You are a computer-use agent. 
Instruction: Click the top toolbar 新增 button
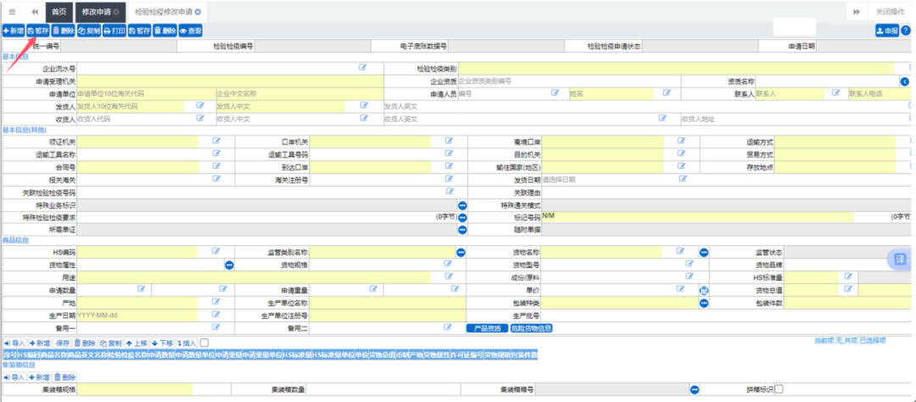tap(14, 31)
